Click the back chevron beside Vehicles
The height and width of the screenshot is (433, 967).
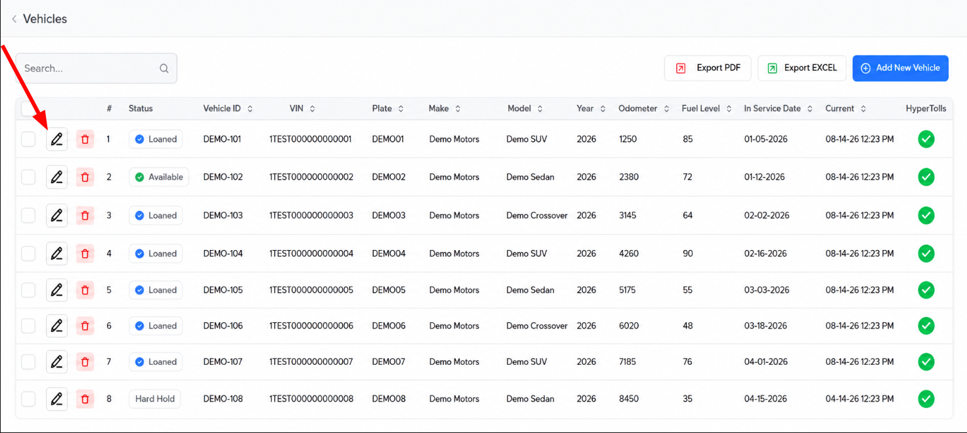(x=14, y=19)
